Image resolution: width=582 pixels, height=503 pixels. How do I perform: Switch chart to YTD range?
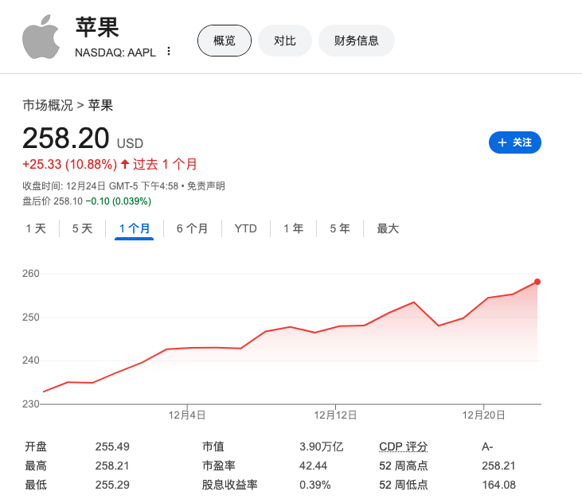(x=246, y=228)
